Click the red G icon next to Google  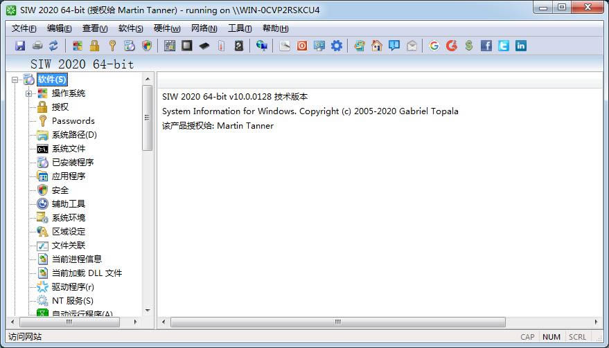tap(451, 46)
